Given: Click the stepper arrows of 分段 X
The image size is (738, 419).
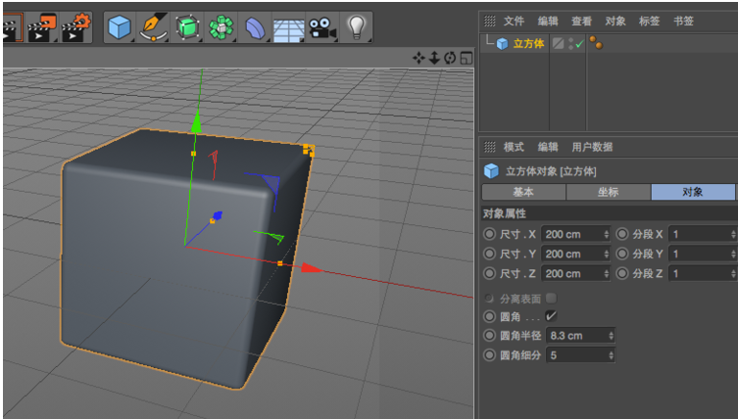Looking at the screenshot, I should pos(732,234).
